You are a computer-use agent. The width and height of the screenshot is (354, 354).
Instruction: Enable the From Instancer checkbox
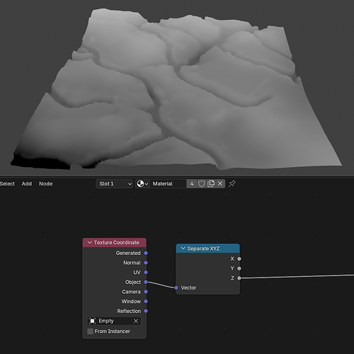coord(90,331)
